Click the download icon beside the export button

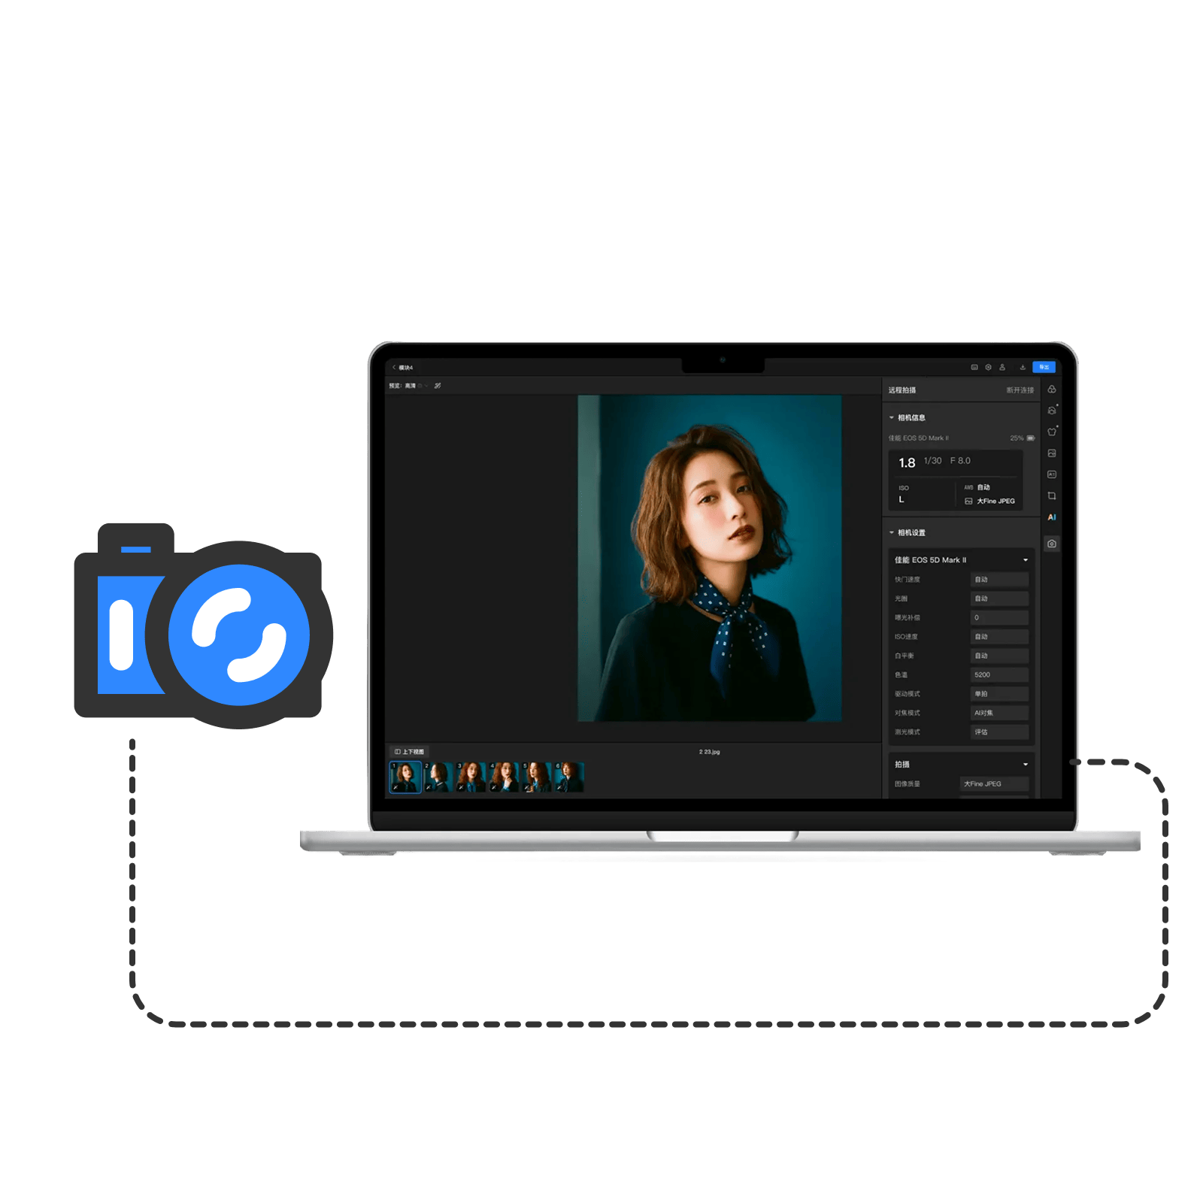pyautogui.click(x=1023, y=367)
